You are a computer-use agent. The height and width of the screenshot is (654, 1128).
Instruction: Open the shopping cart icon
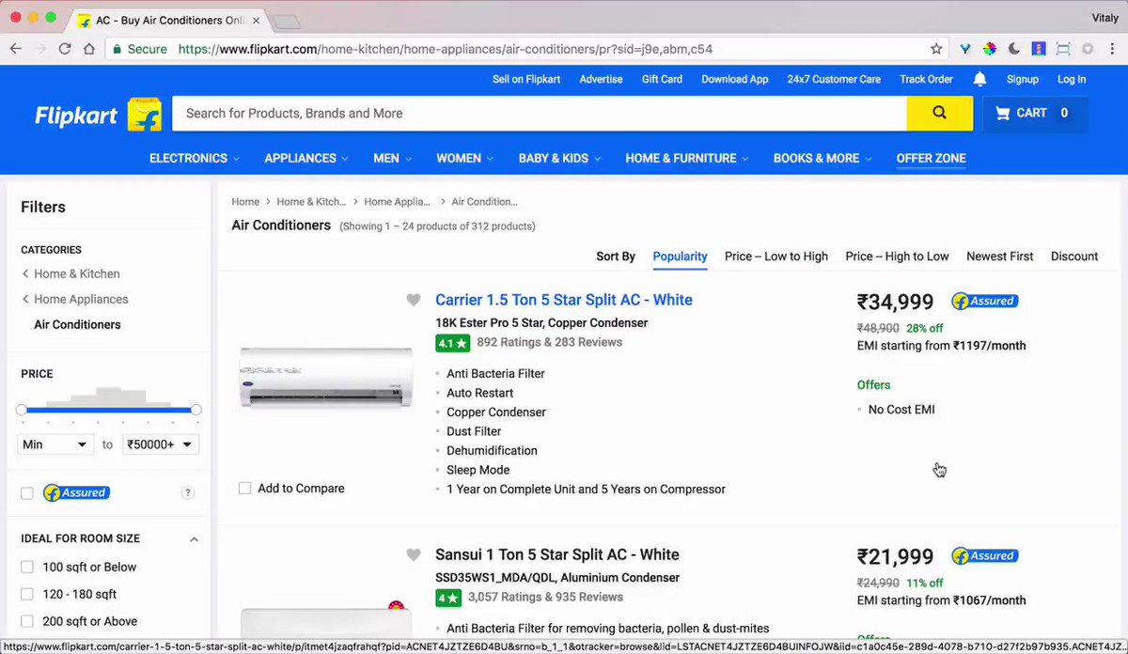pyautogui.click(x=1002, y=113)
